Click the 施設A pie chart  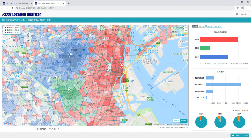click(201, 122)
